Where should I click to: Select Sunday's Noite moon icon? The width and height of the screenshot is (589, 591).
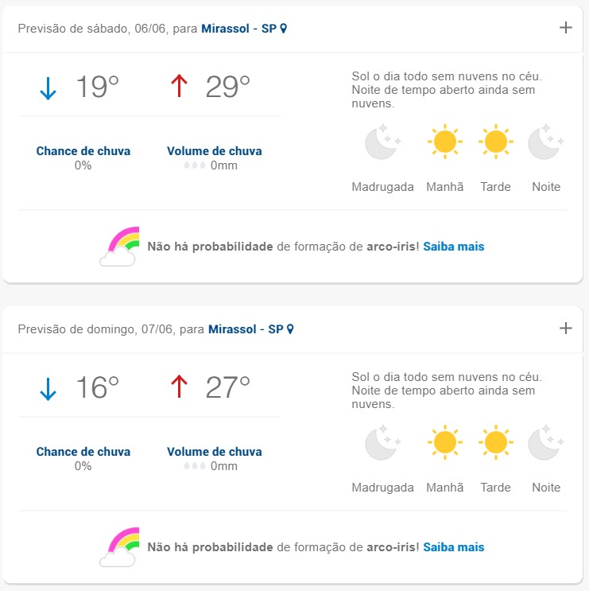546,442
